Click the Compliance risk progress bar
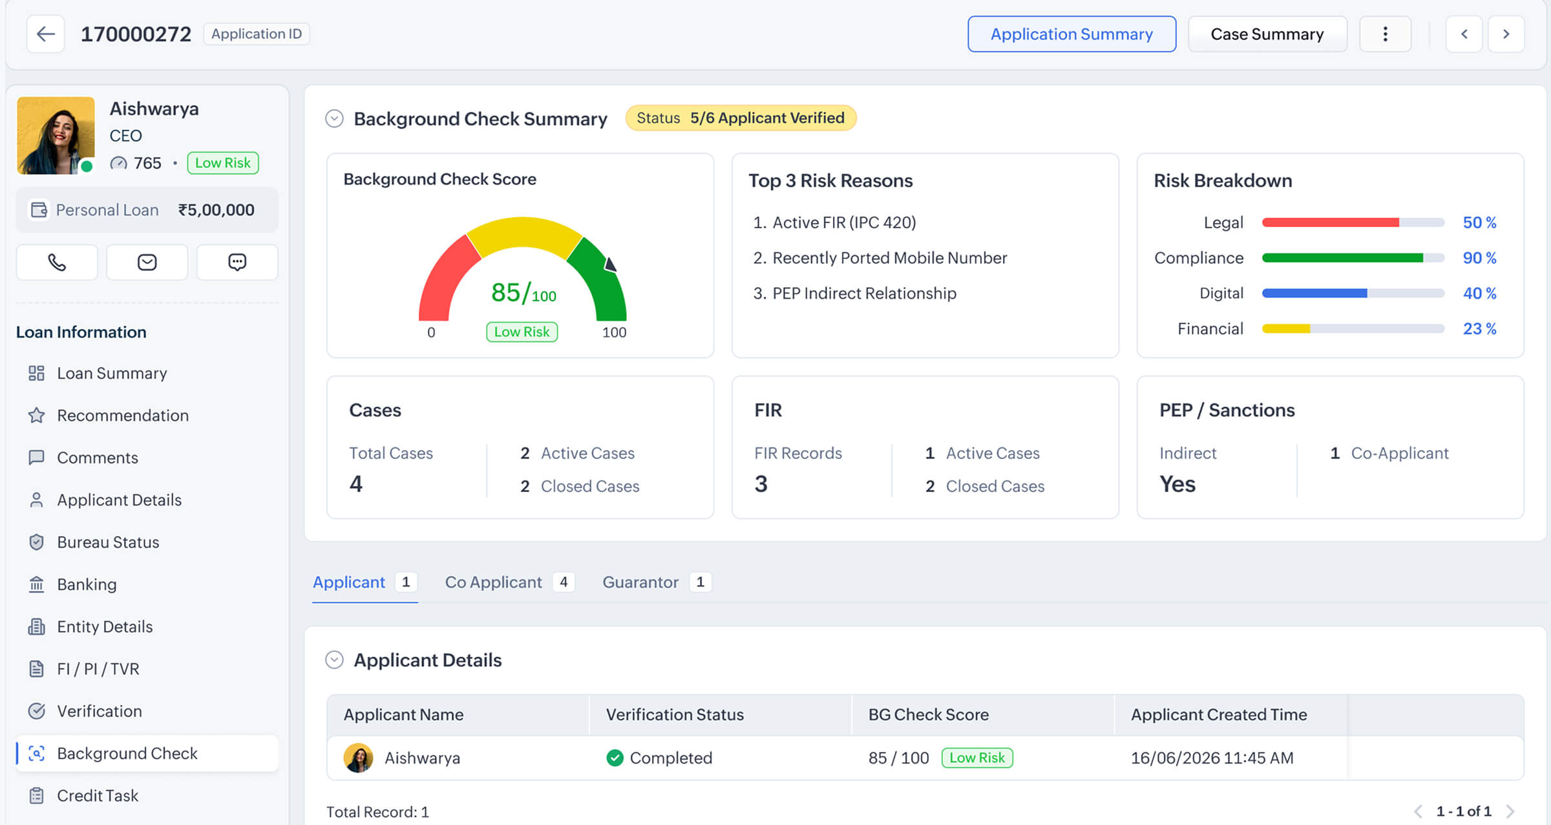1551x825 pixels. tap(1353, 258)
